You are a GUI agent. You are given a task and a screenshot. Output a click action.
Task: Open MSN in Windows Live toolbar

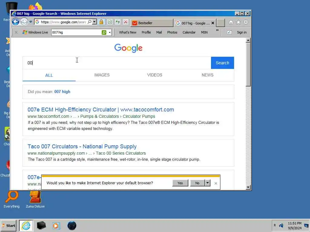coord(204,32)
